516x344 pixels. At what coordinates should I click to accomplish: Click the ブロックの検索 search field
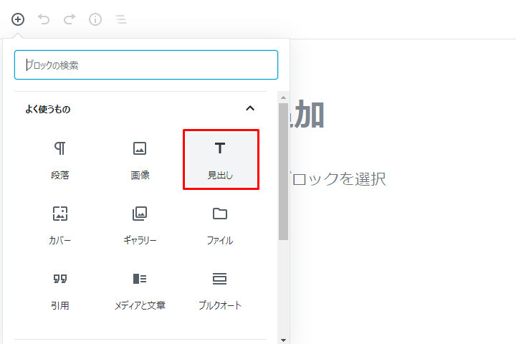pyautogui.click(x=146, y=64)
